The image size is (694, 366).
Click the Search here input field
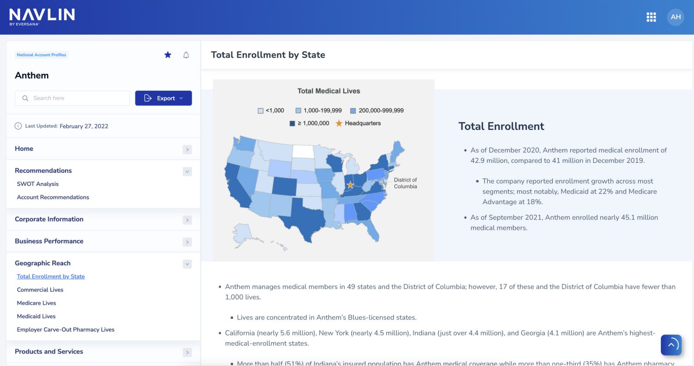(x=78, y=98)
